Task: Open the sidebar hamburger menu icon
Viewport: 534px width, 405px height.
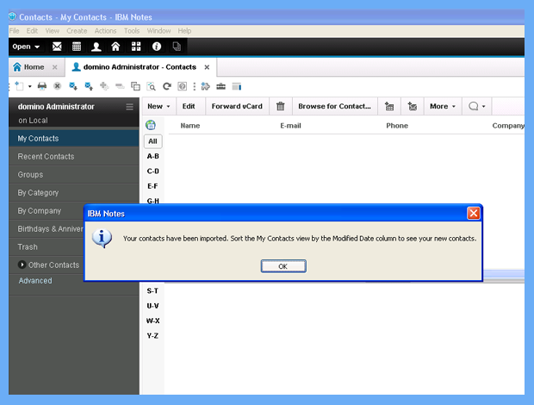Action: point(129,107)
